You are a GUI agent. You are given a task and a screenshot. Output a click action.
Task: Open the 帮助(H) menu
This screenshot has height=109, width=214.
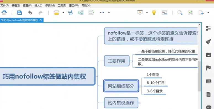coord(86,6)
